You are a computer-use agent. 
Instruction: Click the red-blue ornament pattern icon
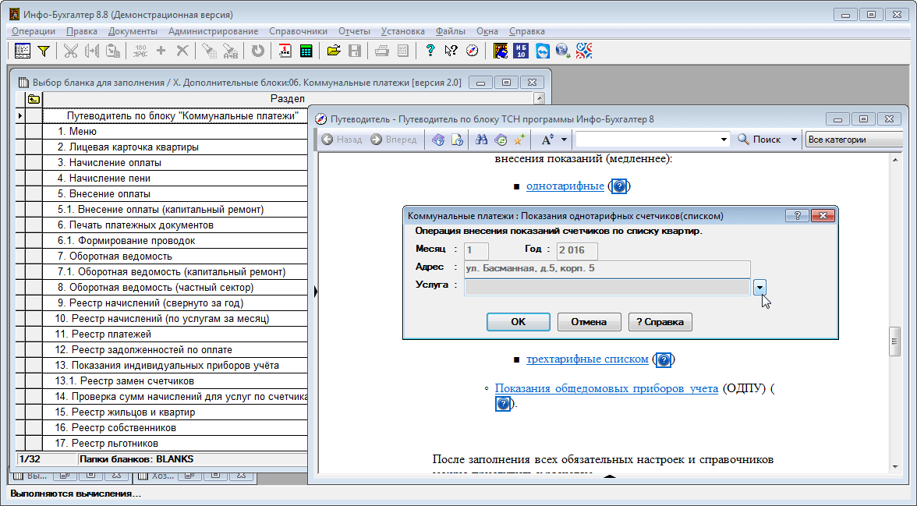pos(584,51)
